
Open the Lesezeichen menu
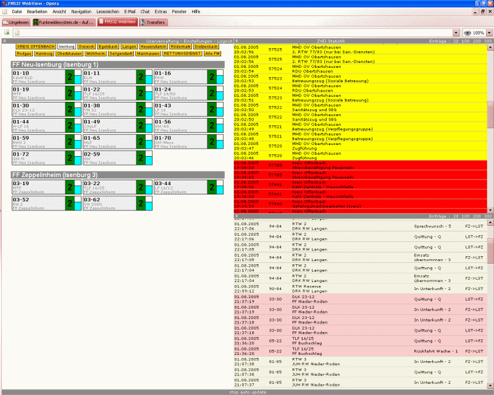[109, 12]
